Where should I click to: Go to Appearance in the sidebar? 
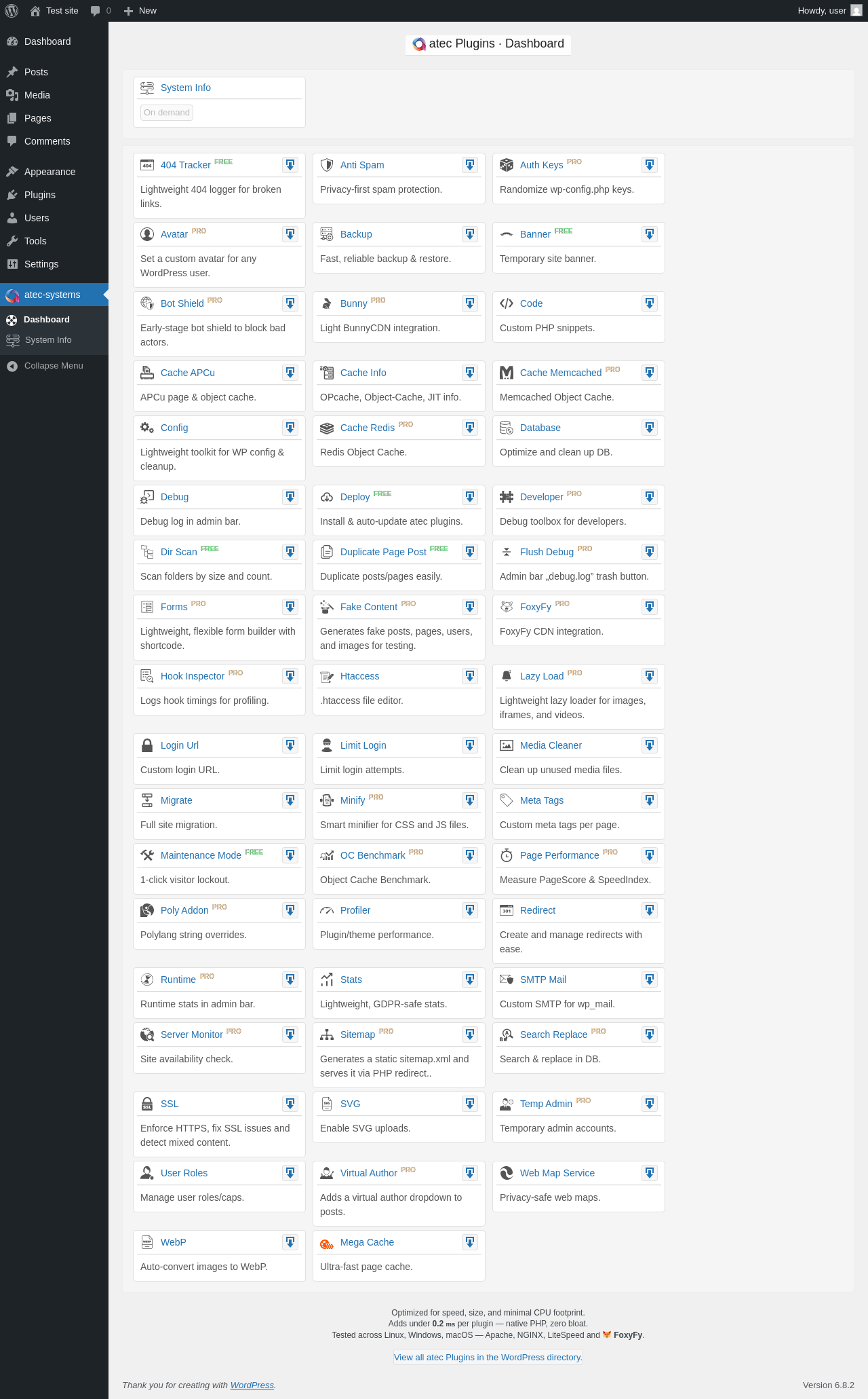pos(54,172)
